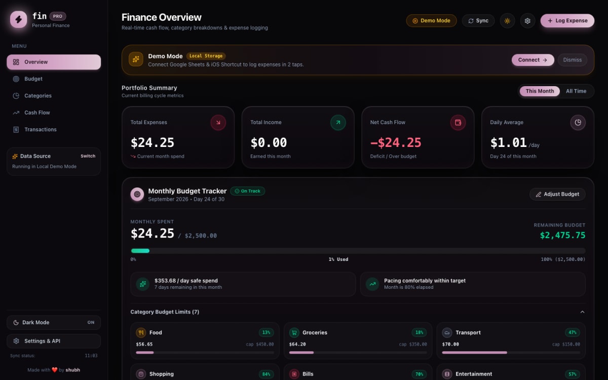Click the fin lightning bolt logo
The width and height of the screenshot is (608, 380).
click(x=19, y=20)
